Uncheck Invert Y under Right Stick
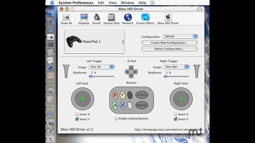 pos(176,119)
